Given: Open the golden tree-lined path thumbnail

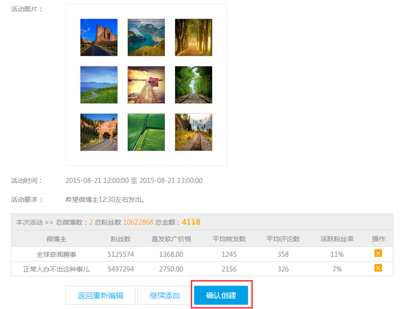Looking at the screenshot, I should pos(194,37).
